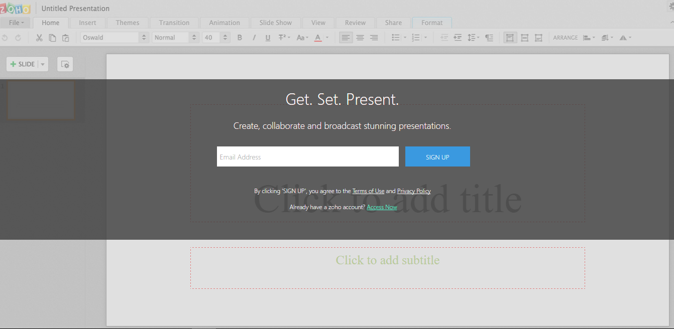Screen dimensions: 674x329
Task: Follow the Access Now link
Action: pyautogui.click(x=382, y=207)
